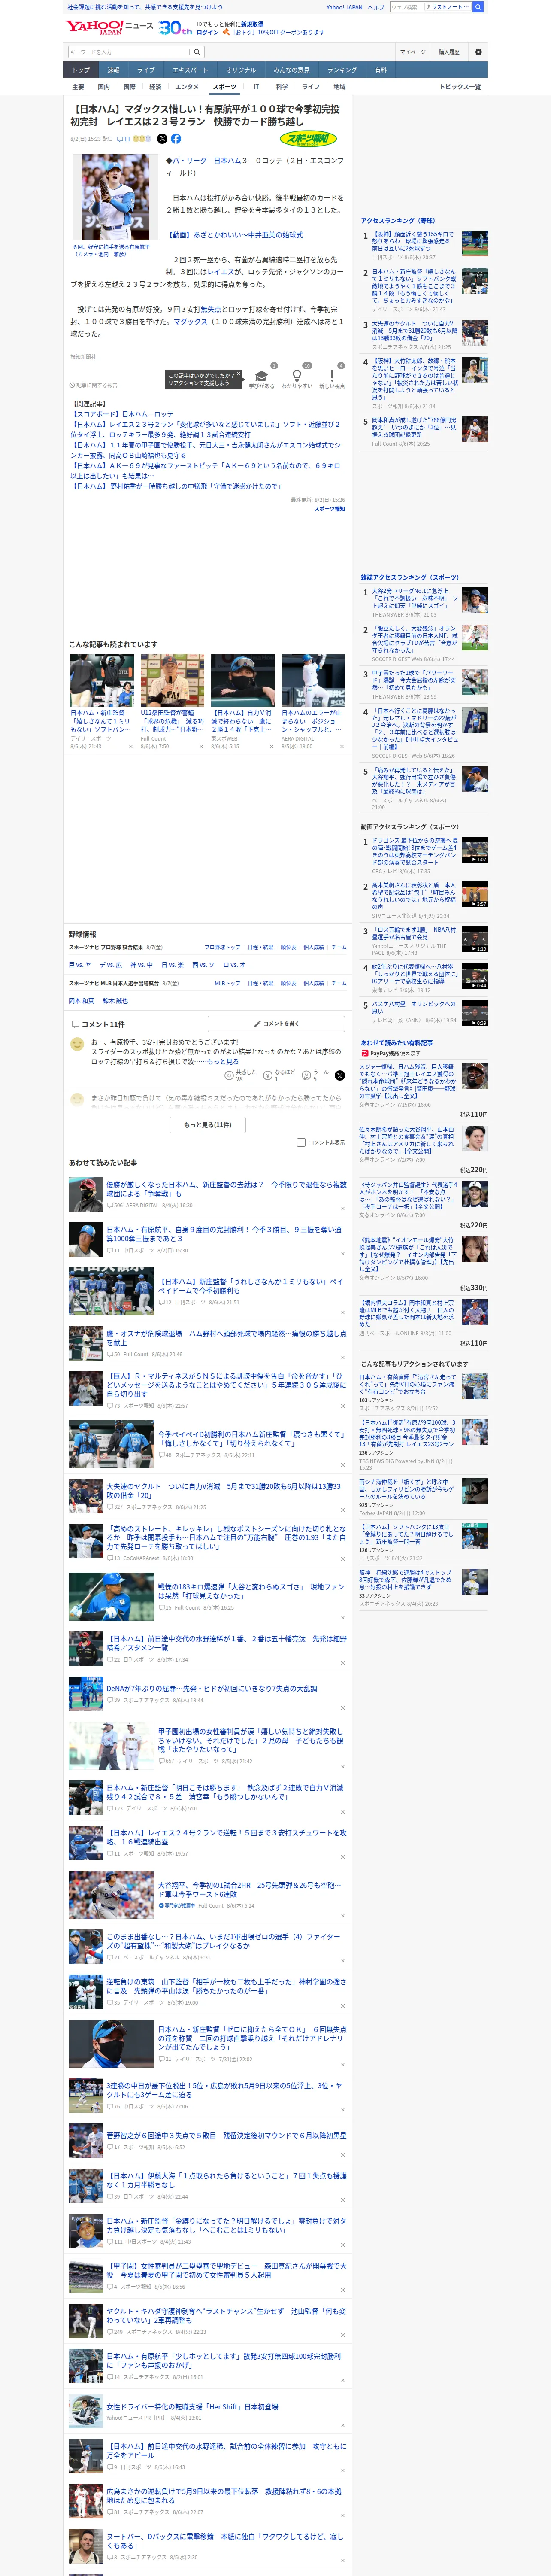Select the ライブ navigation tab
551x2576 pixels.
point(146,70)
